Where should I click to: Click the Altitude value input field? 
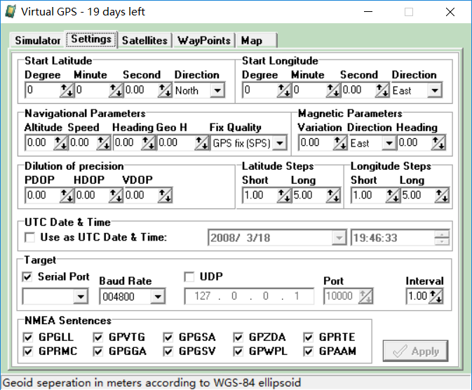click(x=40, y=142)
